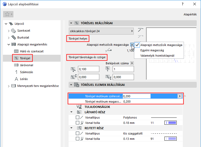This screenshot has width=201, height=147.
Task: Expand the Szerkezet tree node
Action: (9, 31)
